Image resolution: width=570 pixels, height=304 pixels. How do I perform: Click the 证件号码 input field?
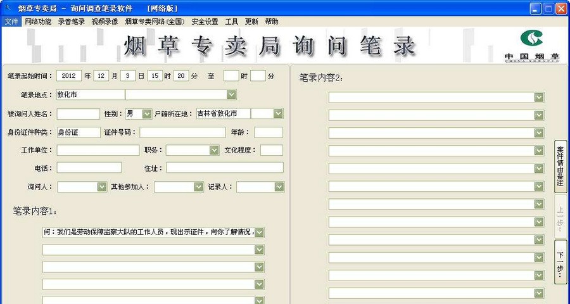(182, 132)
